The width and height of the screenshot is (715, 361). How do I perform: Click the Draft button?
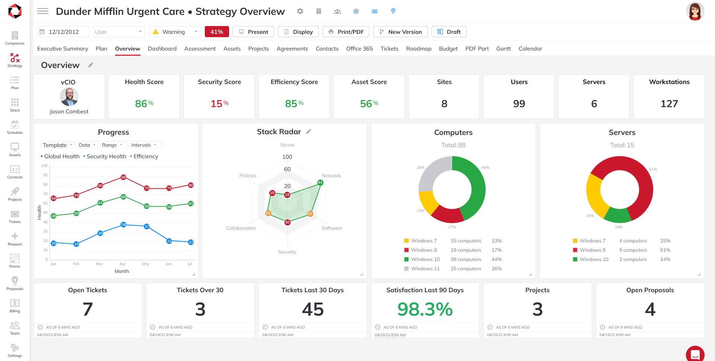[449, 32]
